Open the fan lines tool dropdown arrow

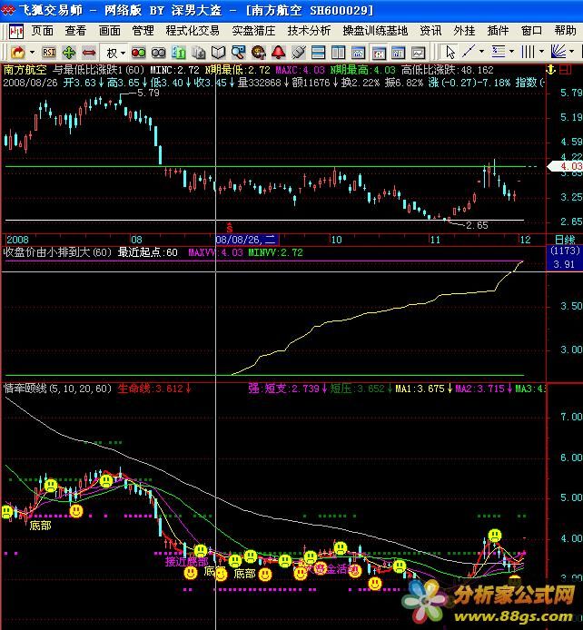pos(572,52)
